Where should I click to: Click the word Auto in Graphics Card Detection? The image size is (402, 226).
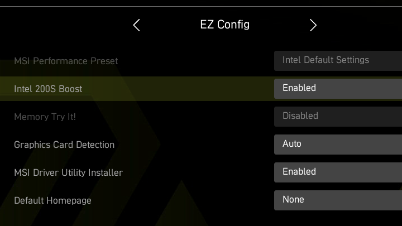coord(292,143)
